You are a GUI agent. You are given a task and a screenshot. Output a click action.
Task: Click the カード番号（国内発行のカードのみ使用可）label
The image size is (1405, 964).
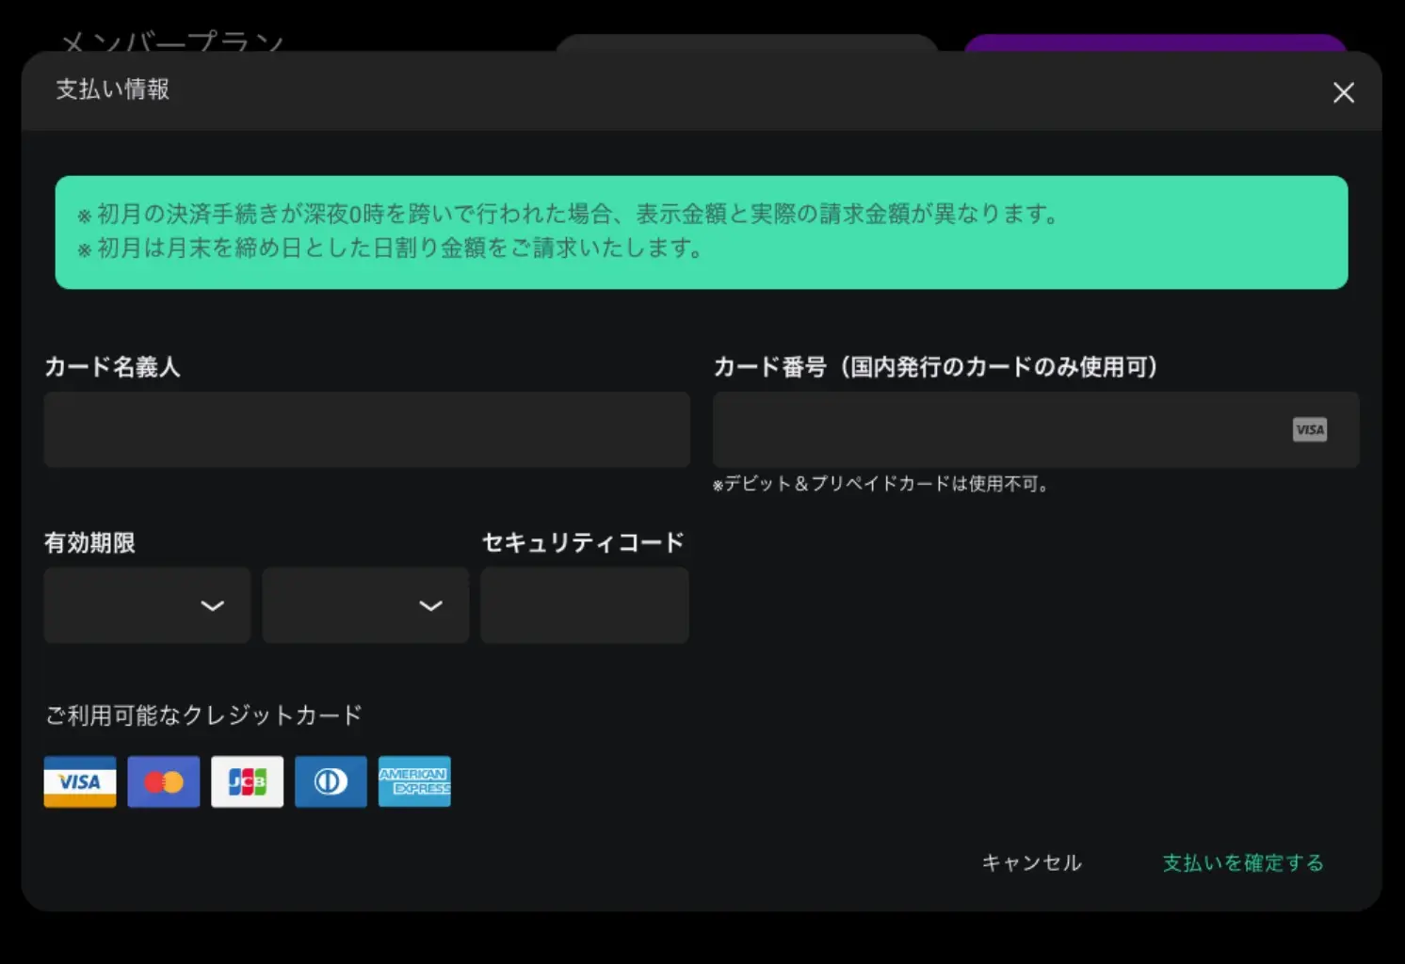936,366
